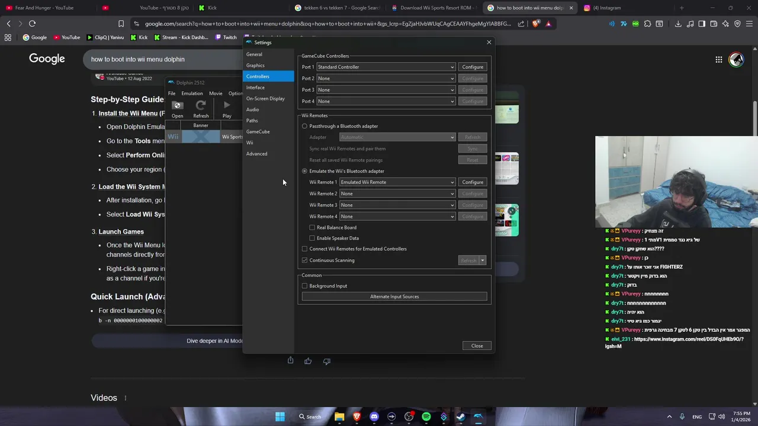This screenshot has width=758, height=426.
Task: Open Steam from taskbar
Action: (x=461, y=417)
